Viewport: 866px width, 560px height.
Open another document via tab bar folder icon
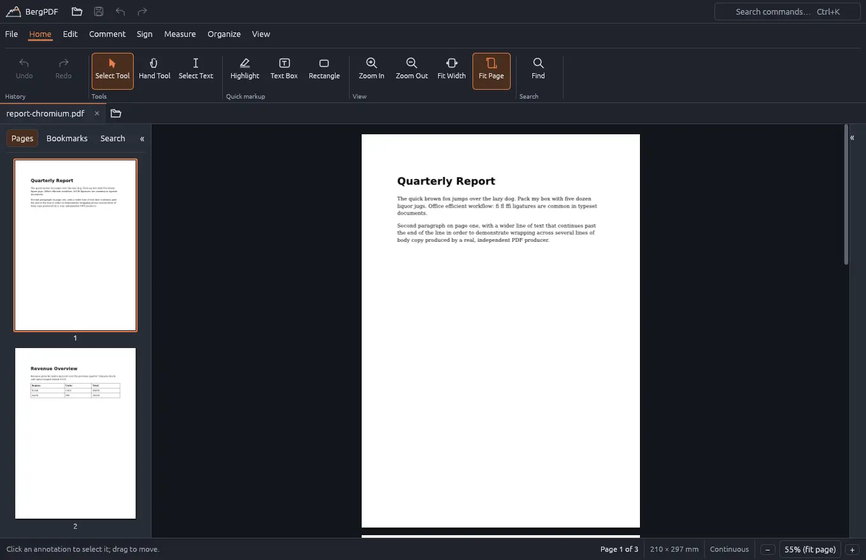coord(116,113)
